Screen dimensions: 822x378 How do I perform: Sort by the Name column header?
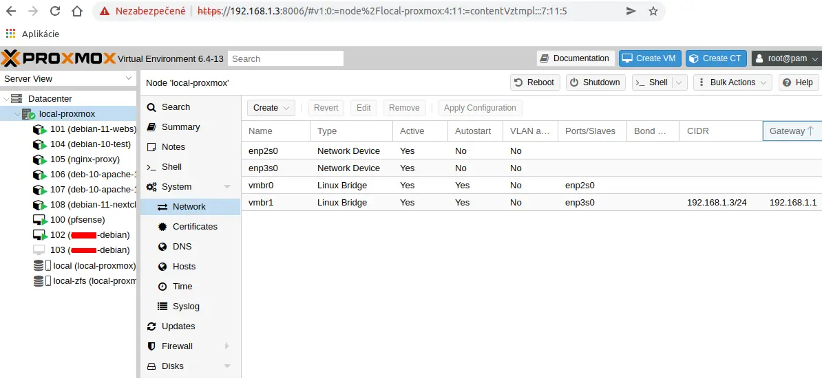276,131
